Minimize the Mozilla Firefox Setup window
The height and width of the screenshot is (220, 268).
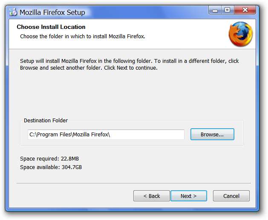tap(214, 10)
